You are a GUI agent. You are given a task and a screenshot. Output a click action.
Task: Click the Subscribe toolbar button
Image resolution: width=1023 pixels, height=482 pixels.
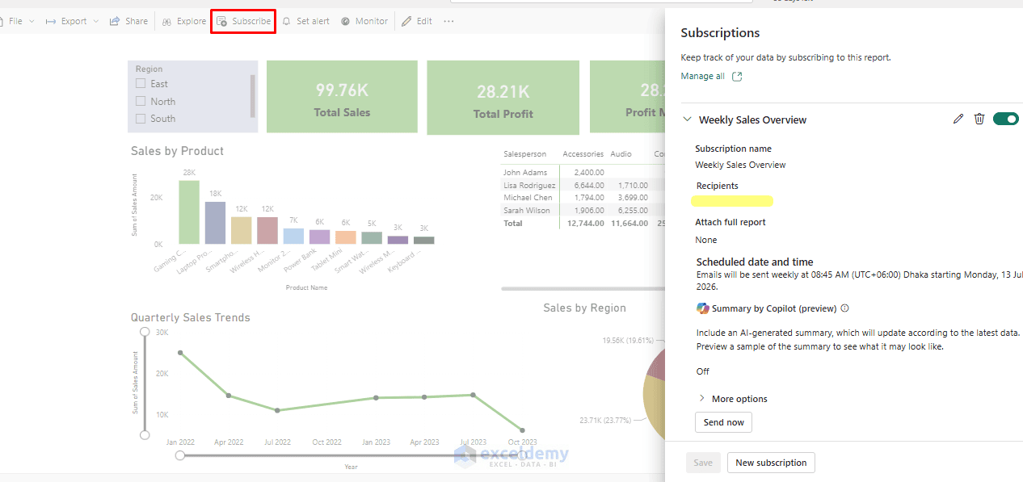(x=243, y=21)
